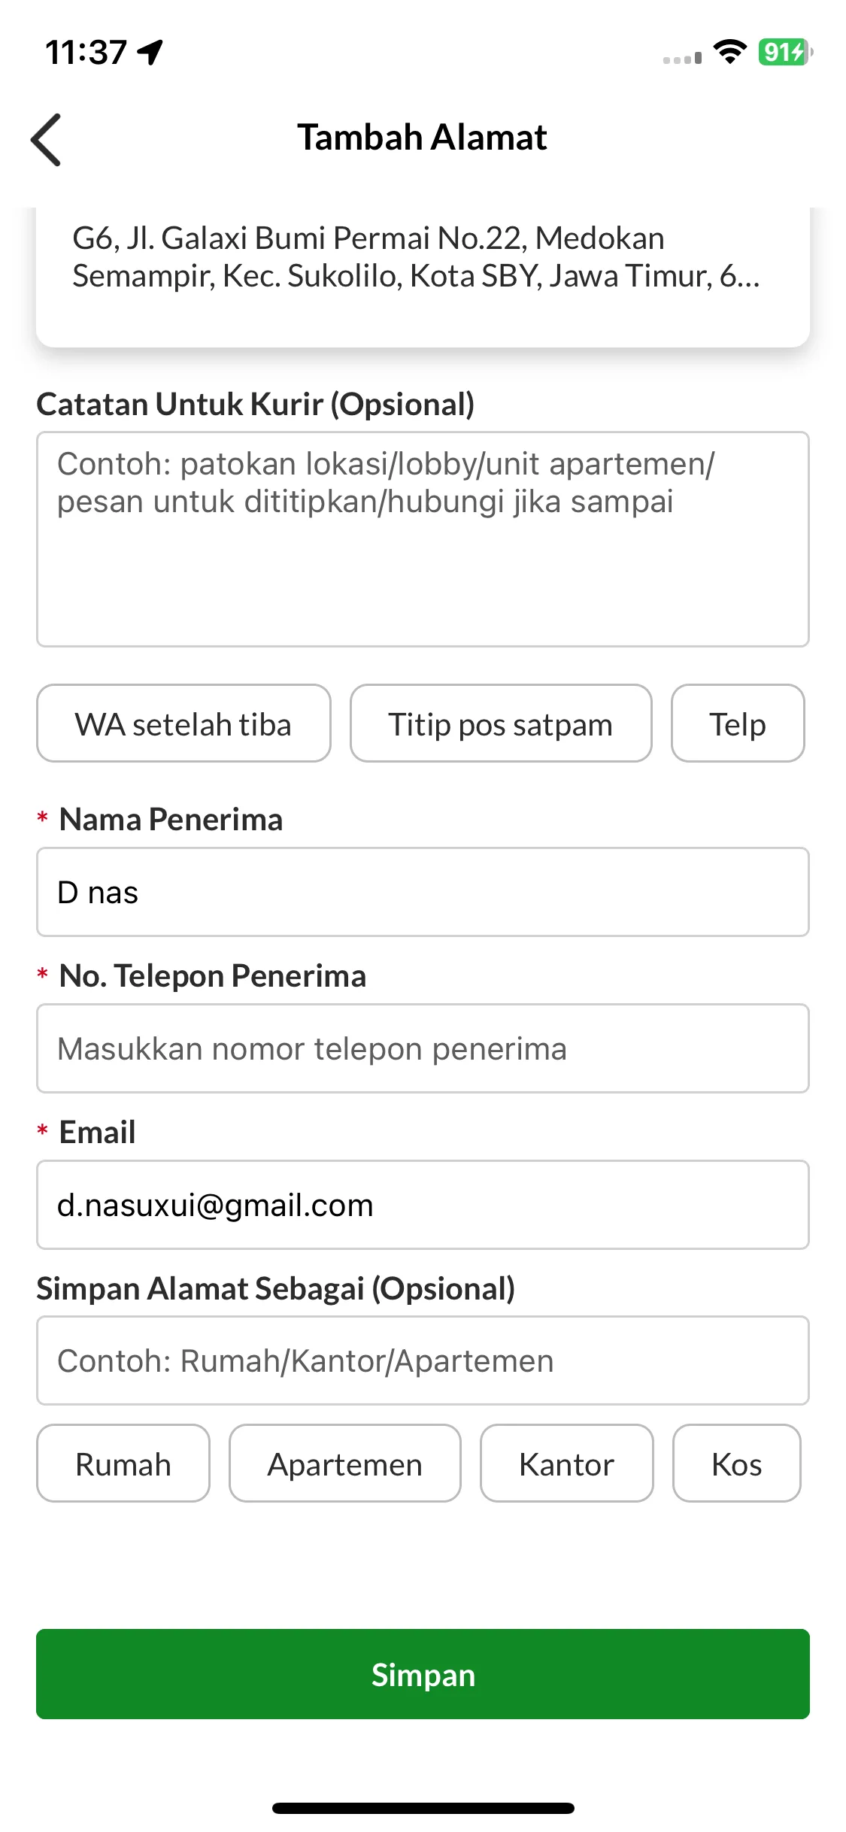The height and width of the screenshot is (1832, 846).
Task: Pick the Kos address label
Action: pyautogui.click(x=737, y=1463)
